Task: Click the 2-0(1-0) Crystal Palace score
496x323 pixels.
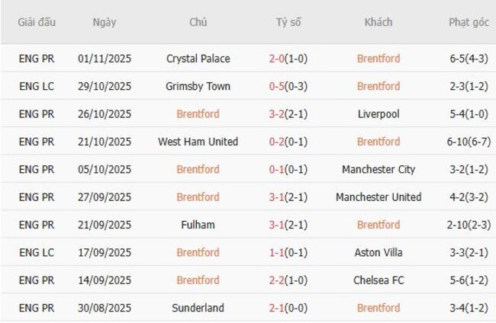Action: (288, 59)
